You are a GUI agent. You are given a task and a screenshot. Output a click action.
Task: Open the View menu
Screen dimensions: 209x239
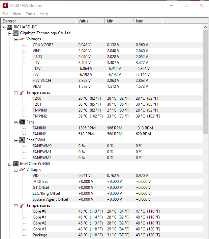coord(17,14)
